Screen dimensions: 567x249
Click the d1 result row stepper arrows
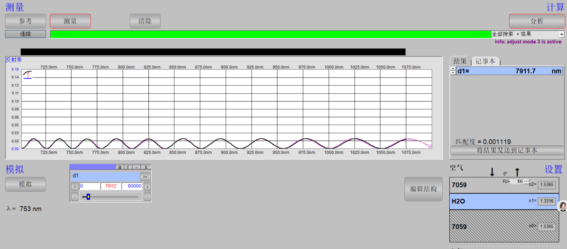[453, 71]
